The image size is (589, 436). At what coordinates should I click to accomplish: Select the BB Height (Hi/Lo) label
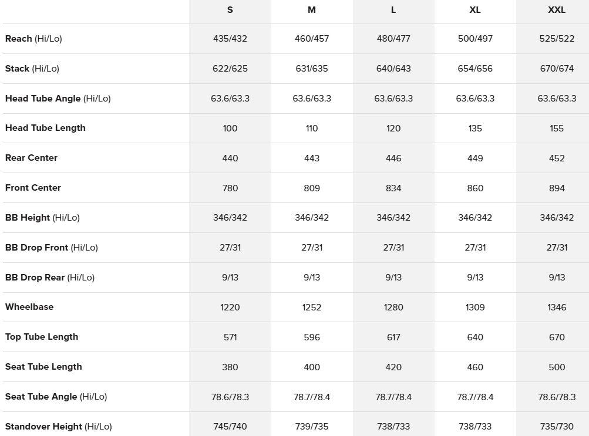point(42,218)
